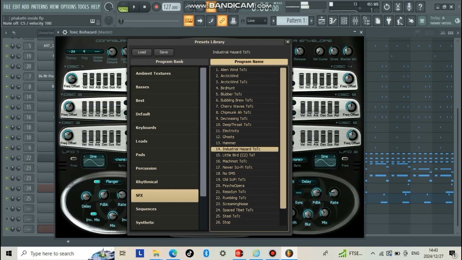Viewport: 462px width, 260px height.
Task: Collapse the OSC 2 section triangle
Action: pos(62,95)
